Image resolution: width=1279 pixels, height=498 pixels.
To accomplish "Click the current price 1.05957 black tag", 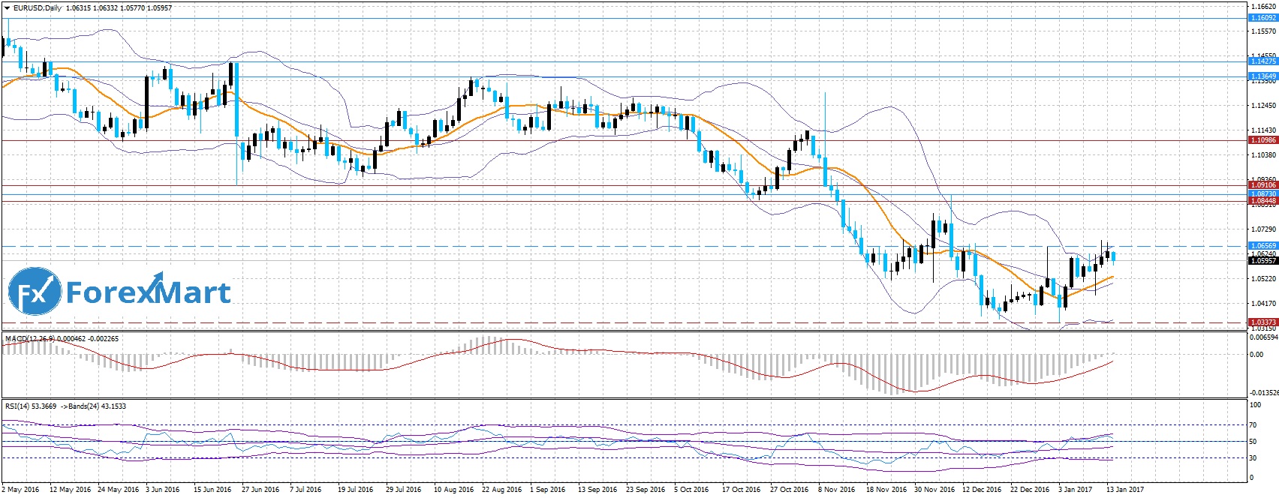I will click(x=1262, y=261).
